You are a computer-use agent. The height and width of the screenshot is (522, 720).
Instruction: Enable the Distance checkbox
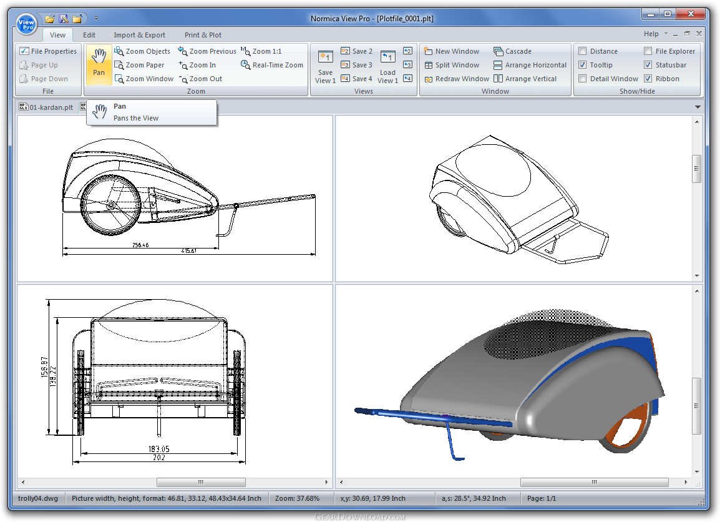582,51
